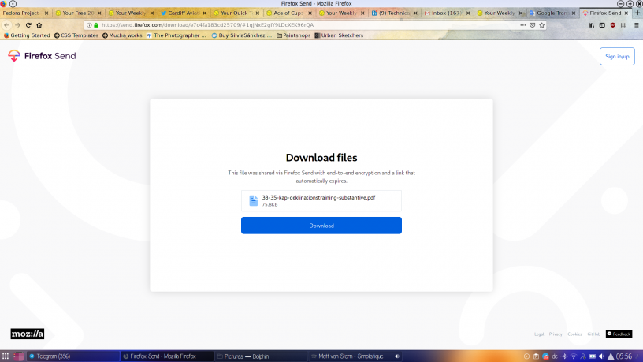Open the Firefox hamburger menu
The width and height of the screenshot is (643, 362).
pos(635,24)
